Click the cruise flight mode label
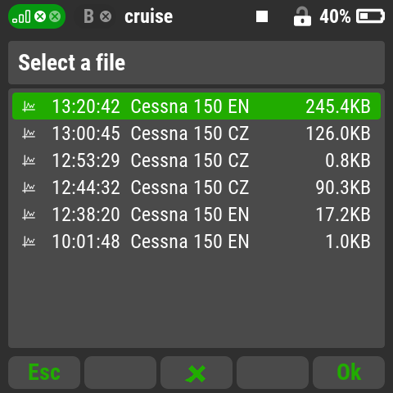 [x=149, y=16]
